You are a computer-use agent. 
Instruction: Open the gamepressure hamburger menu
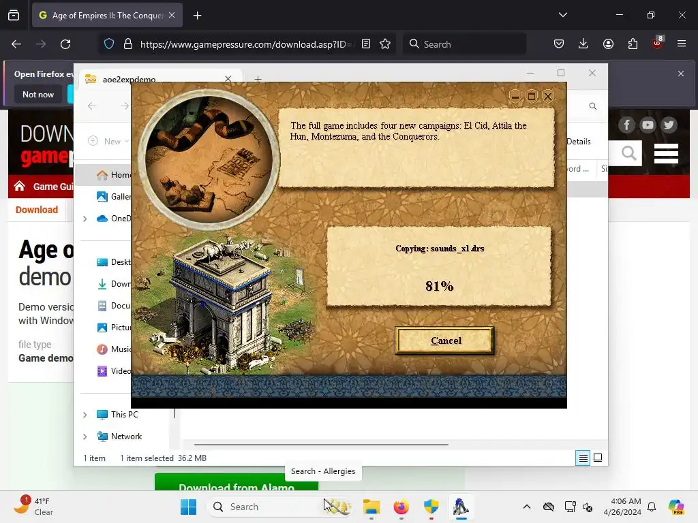pyautogui.click(x=666, y=153)
